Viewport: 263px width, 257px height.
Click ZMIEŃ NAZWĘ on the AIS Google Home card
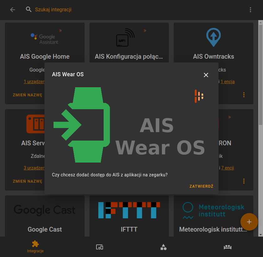[28, 95]
